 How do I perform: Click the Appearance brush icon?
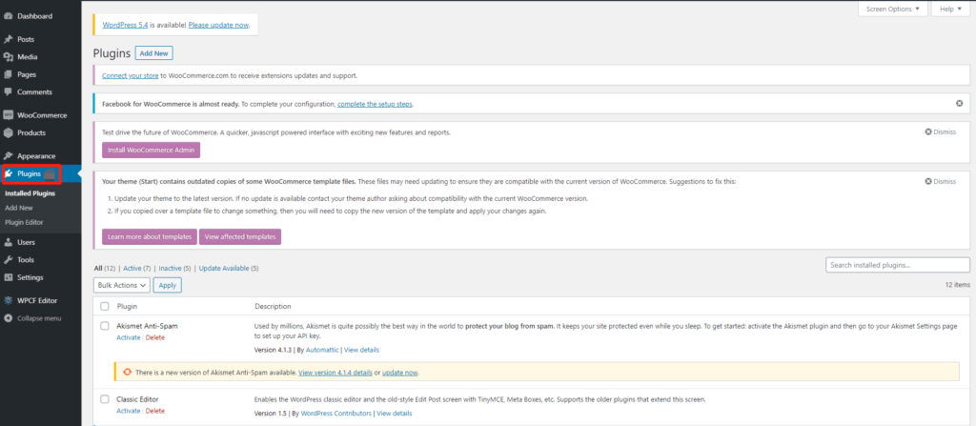[8, 155]
